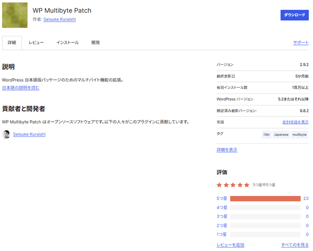Click version value 2.9.2
Image resolution: width=313 pixels, height=251 pixels.
point(304,65)
